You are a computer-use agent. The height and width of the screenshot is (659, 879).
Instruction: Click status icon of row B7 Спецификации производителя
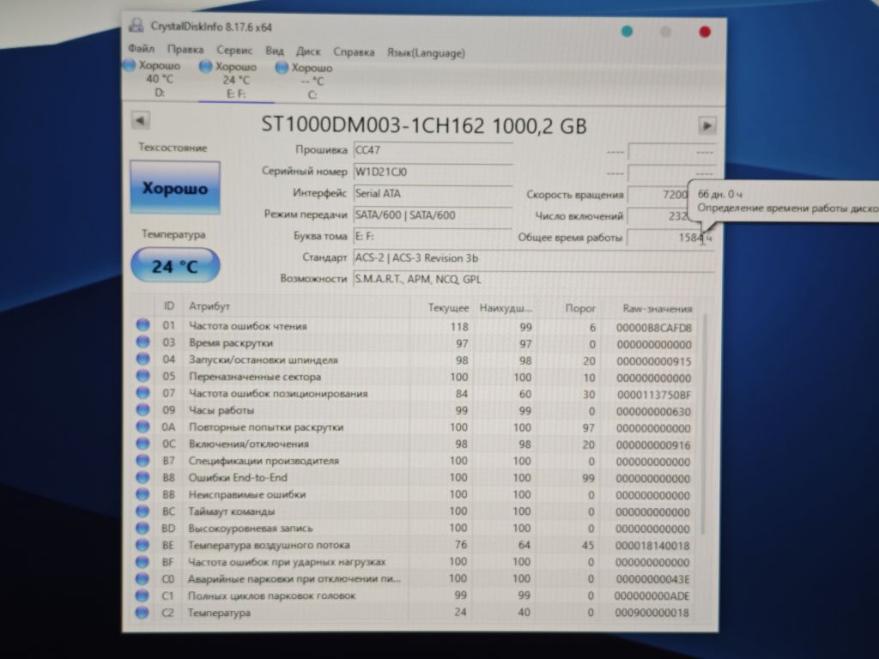coord(143,460)
